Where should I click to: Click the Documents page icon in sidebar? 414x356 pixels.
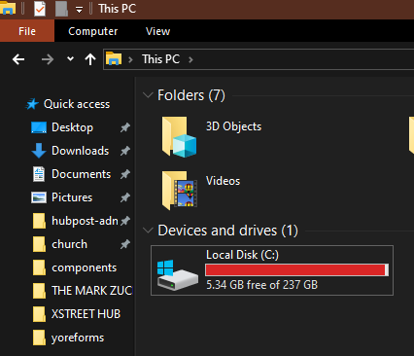[x=39, y=174]
